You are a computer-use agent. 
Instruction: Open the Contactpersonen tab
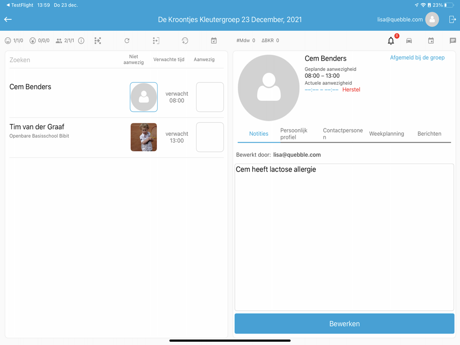coord(343,134)
